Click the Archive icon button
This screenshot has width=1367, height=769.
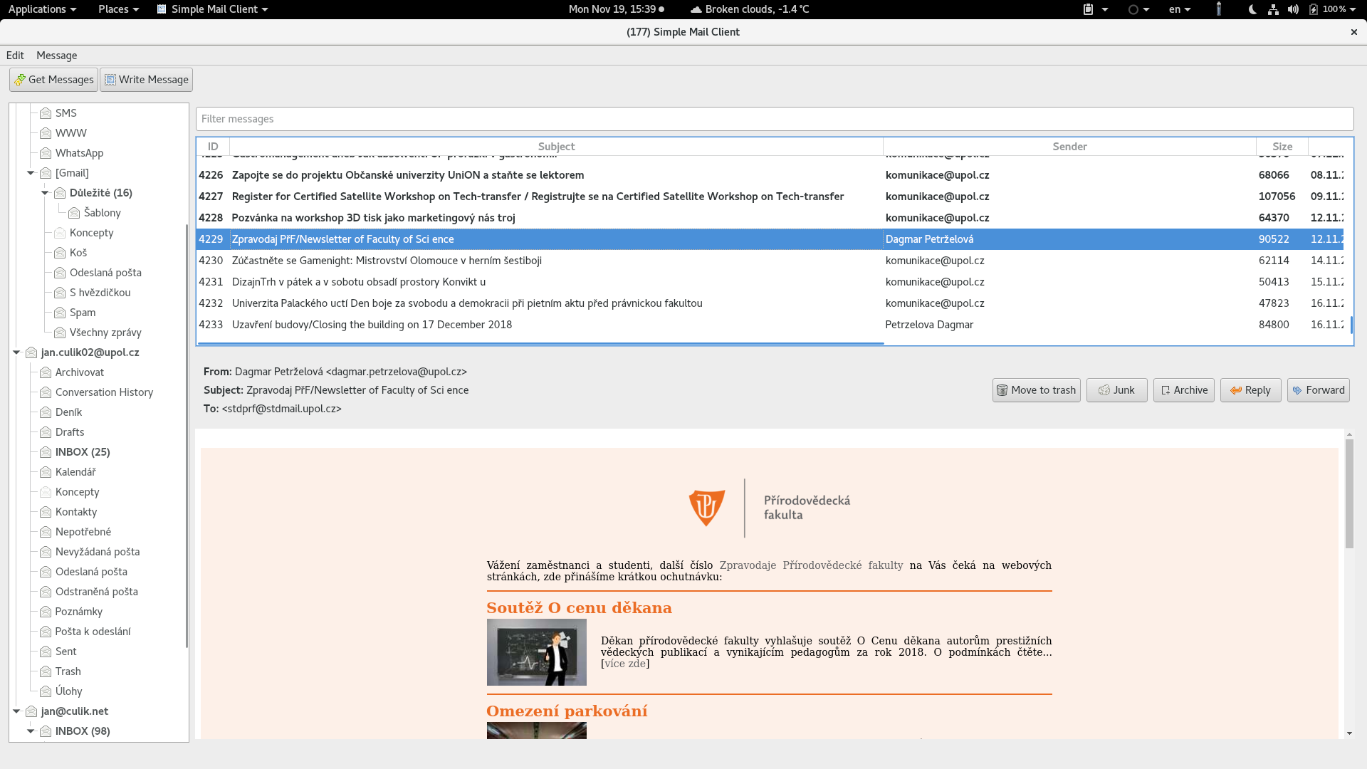tap(1183, 389)
